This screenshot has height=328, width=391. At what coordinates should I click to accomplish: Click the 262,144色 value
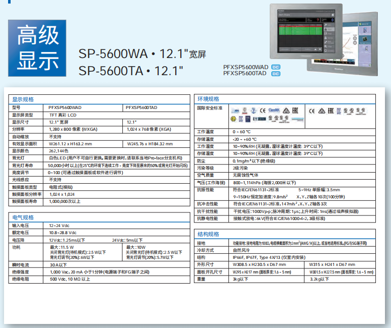[59, 151]
